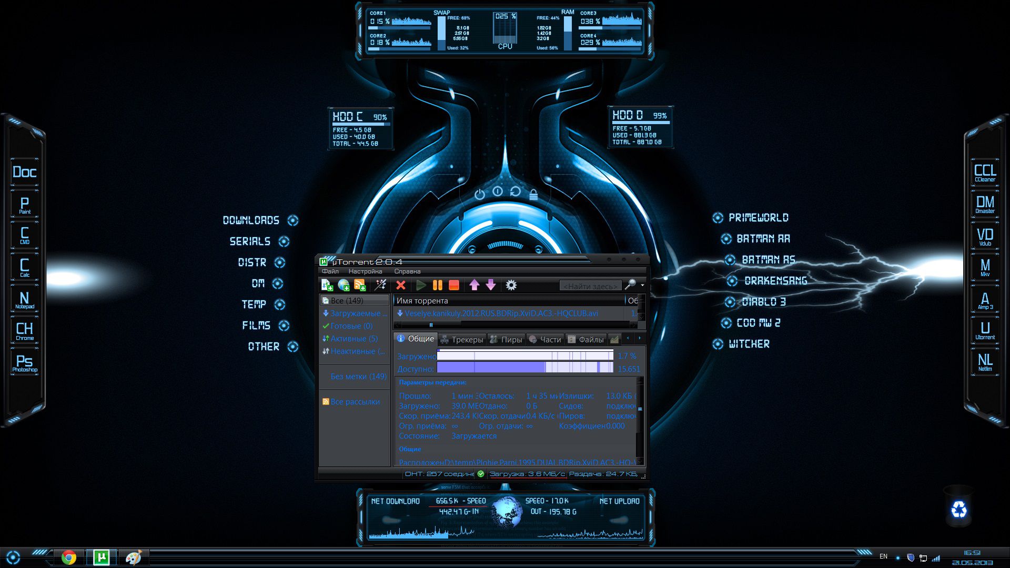Open the Настройка menu
1010x568 pixels.
(365, 271)
